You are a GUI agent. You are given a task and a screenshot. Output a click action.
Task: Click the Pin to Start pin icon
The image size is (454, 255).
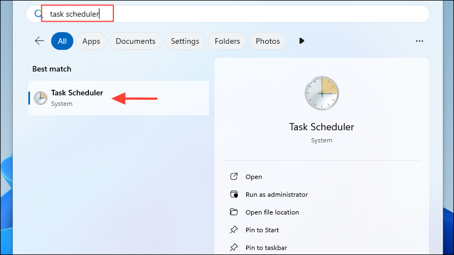coord(233,230)
